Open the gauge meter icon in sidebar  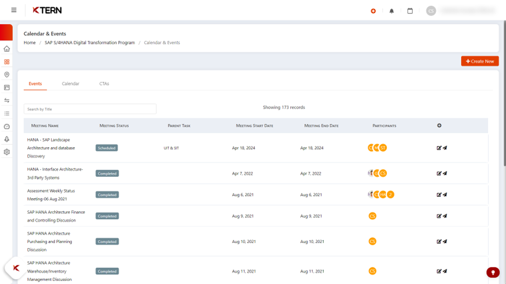tap(7, 126)
